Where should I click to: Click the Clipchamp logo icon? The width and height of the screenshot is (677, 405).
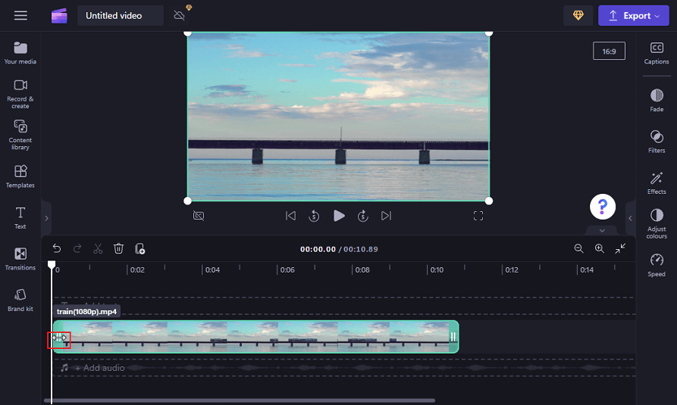point(59,16)
